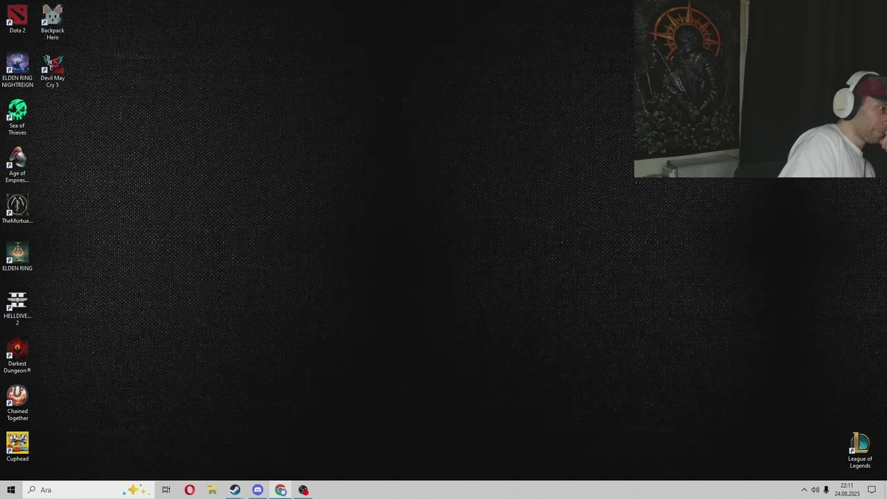Switch to Discord on the taskbar
This screenshot has height=499, width=887.
(258, 490)
